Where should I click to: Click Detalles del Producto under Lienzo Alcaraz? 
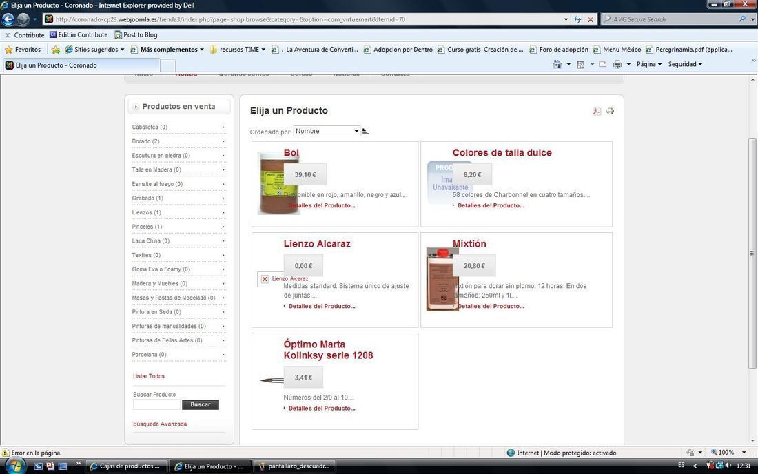pyautogui.click(x=322, y=307)
